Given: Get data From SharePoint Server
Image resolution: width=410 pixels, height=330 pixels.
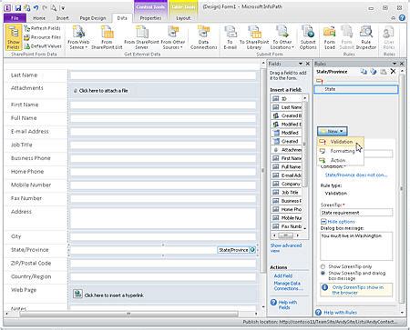Looking at the screenshot, I should tap(141, 37).
